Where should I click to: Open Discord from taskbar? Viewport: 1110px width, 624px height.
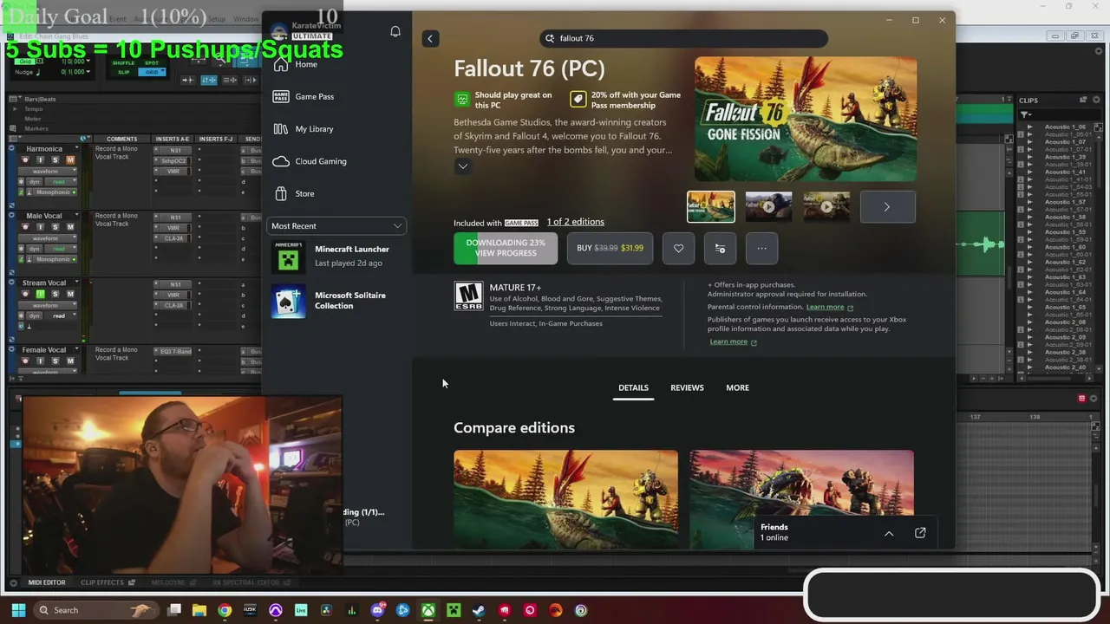(377, 610)
